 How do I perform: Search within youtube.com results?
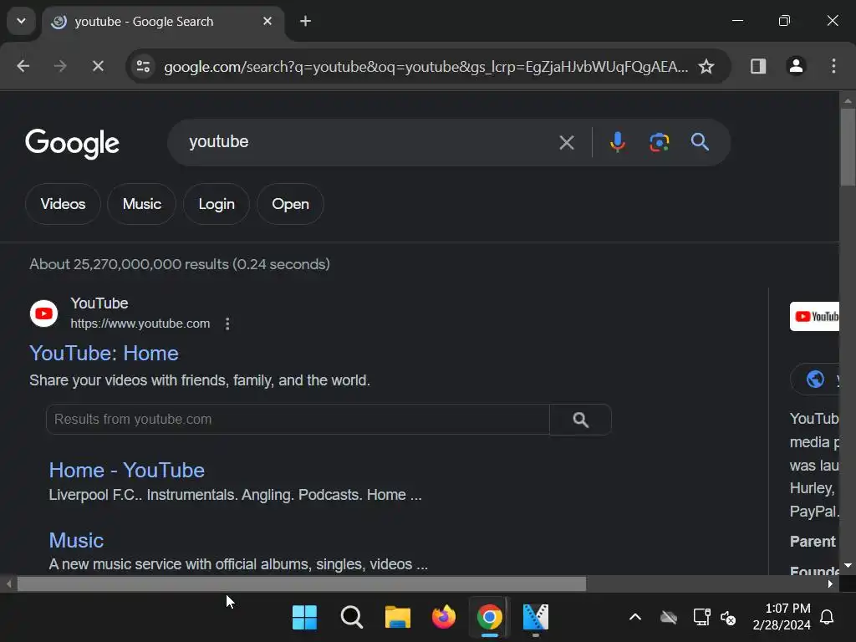point(580,420)
